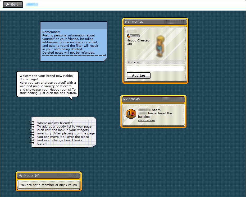Click the 'No tags.' text

pyautogui.click(x=134, y=62)
